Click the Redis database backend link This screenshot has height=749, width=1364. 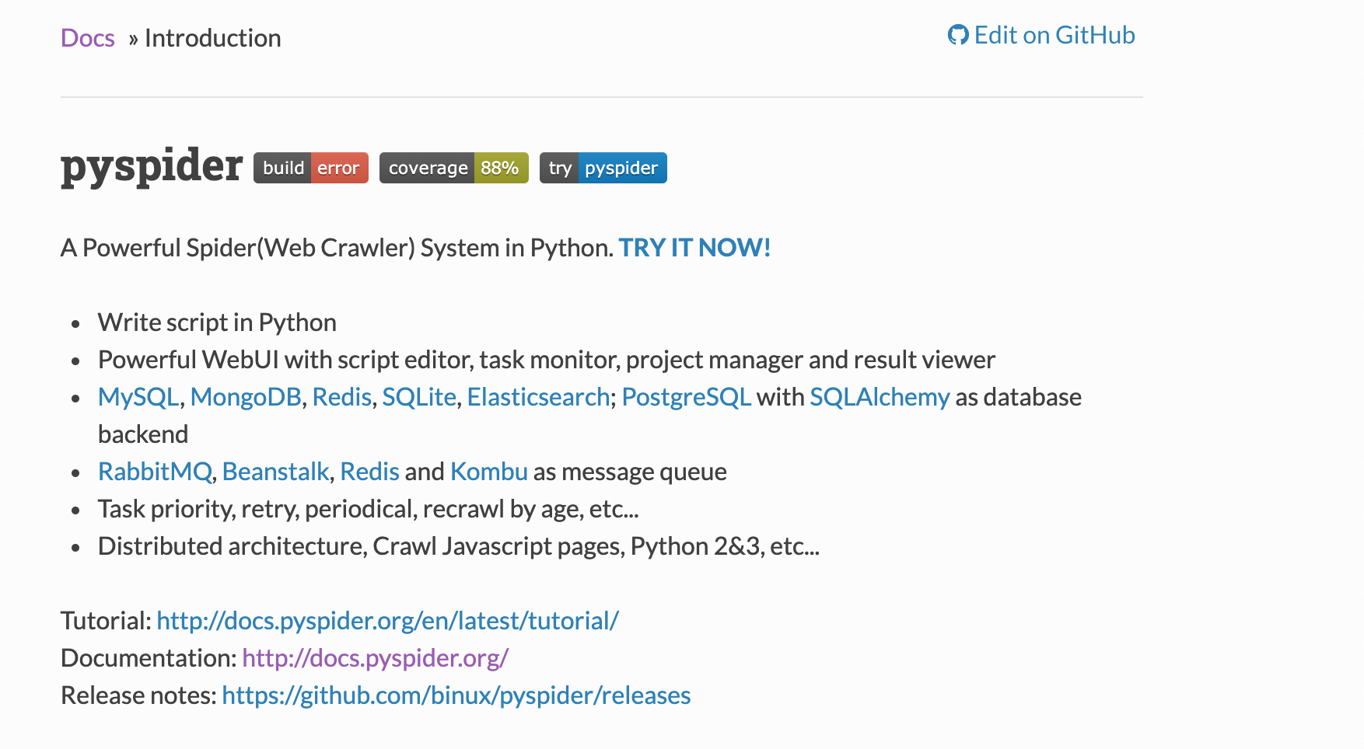[341, 397]
